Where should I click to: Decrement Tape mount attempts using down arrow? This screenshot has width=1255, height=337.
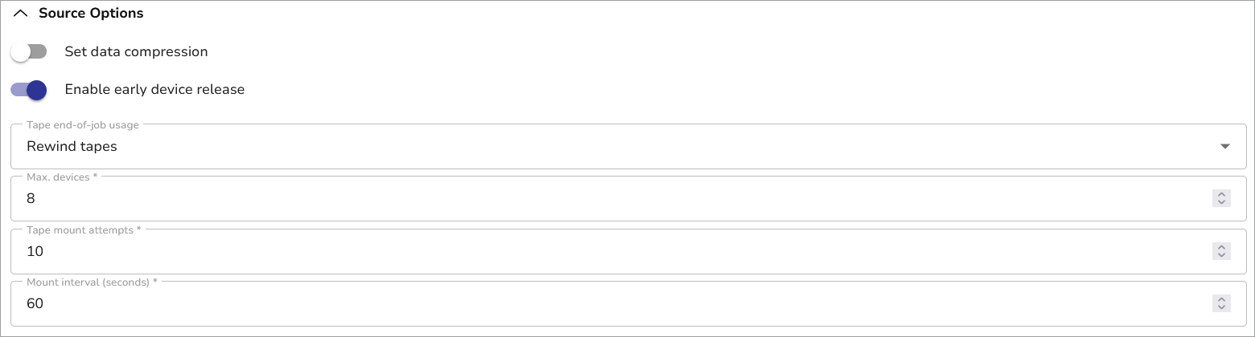pos(1221,255)
